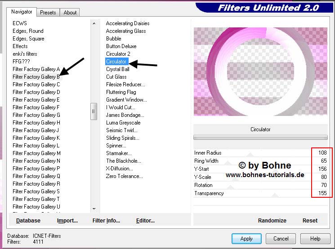Open Filter Info... dialog

click(106, 221)
